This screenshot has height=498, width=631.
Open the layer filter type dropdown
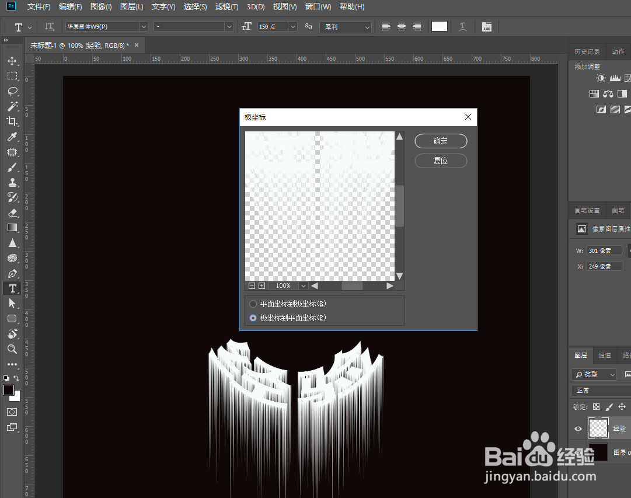coord(594,374)
